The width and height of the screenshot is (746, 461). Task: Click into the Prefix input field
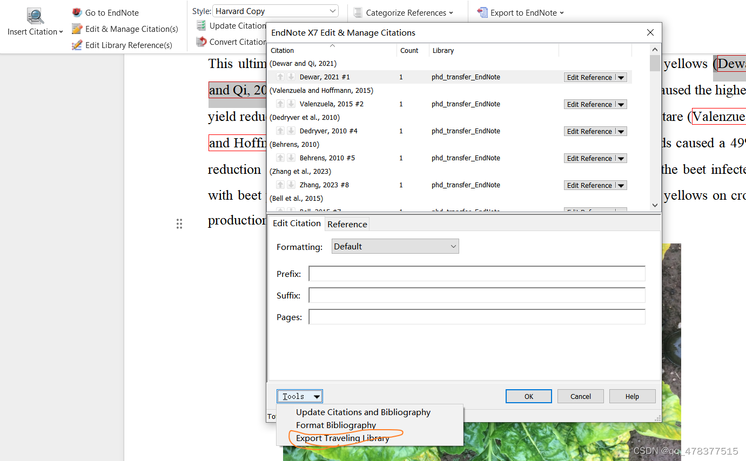[x=477, y=274]
